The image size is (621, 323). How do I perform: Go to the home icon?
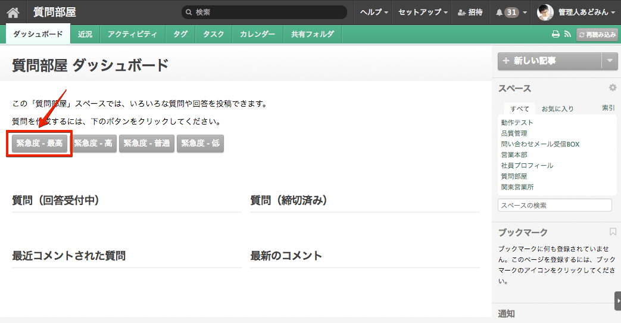(x=13, y=13)
